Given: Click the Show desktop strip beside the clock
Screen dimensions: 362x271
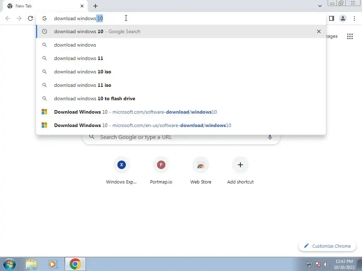Looking at the screenshot, I should (360, 264).
